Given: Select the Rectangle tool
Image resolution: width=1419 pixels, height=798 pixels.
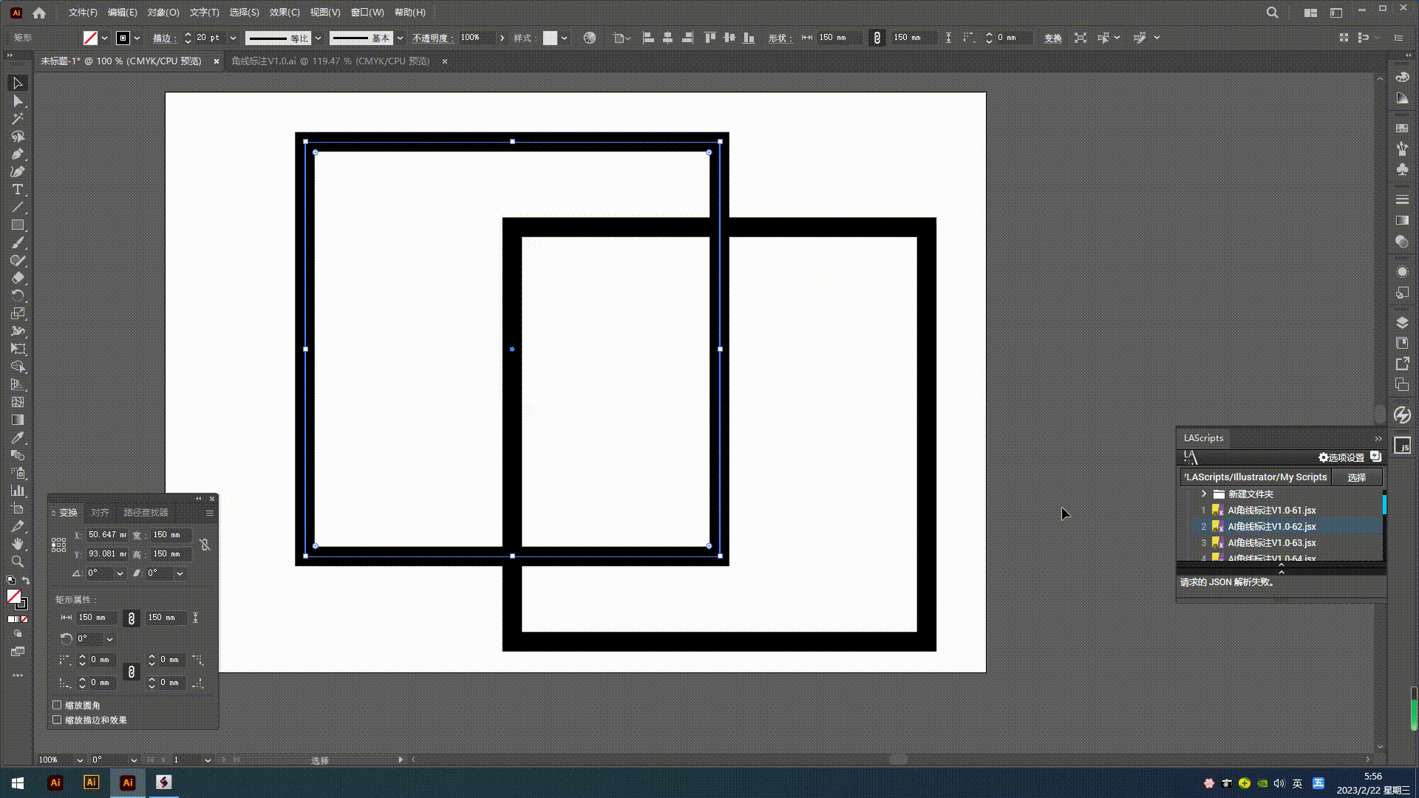Looking at the screenshot, I should (x=18, y=225).
